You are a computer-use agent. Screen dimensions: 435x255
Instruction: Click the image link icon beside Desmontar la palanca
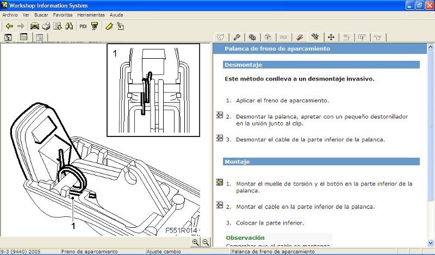220,115
